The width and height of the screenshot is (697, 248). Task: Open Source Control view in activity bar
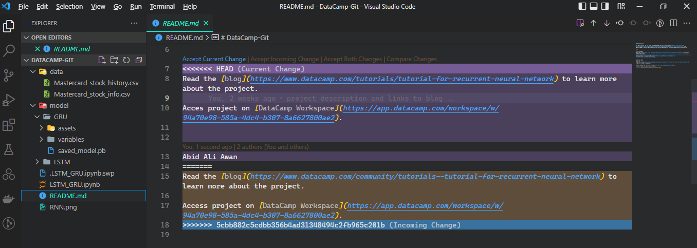pyautogui.click(x=9, y=75)
